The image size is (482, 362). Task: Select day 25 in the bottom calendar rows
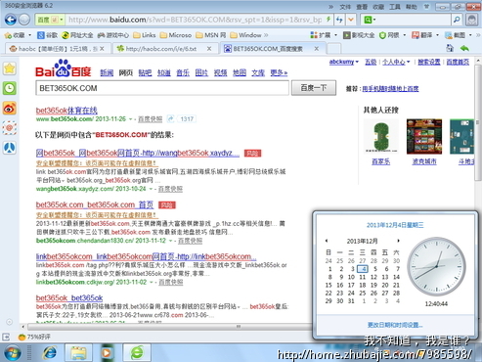click(x=362, y=293)
